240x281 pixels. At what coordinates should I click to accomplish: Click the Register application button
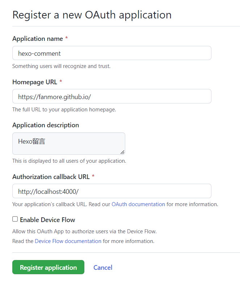48,267
